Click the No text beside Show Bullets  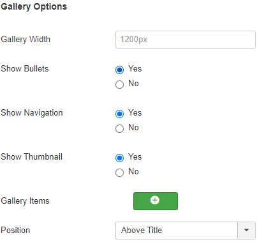pyautogui.click(x=133, y=83)
